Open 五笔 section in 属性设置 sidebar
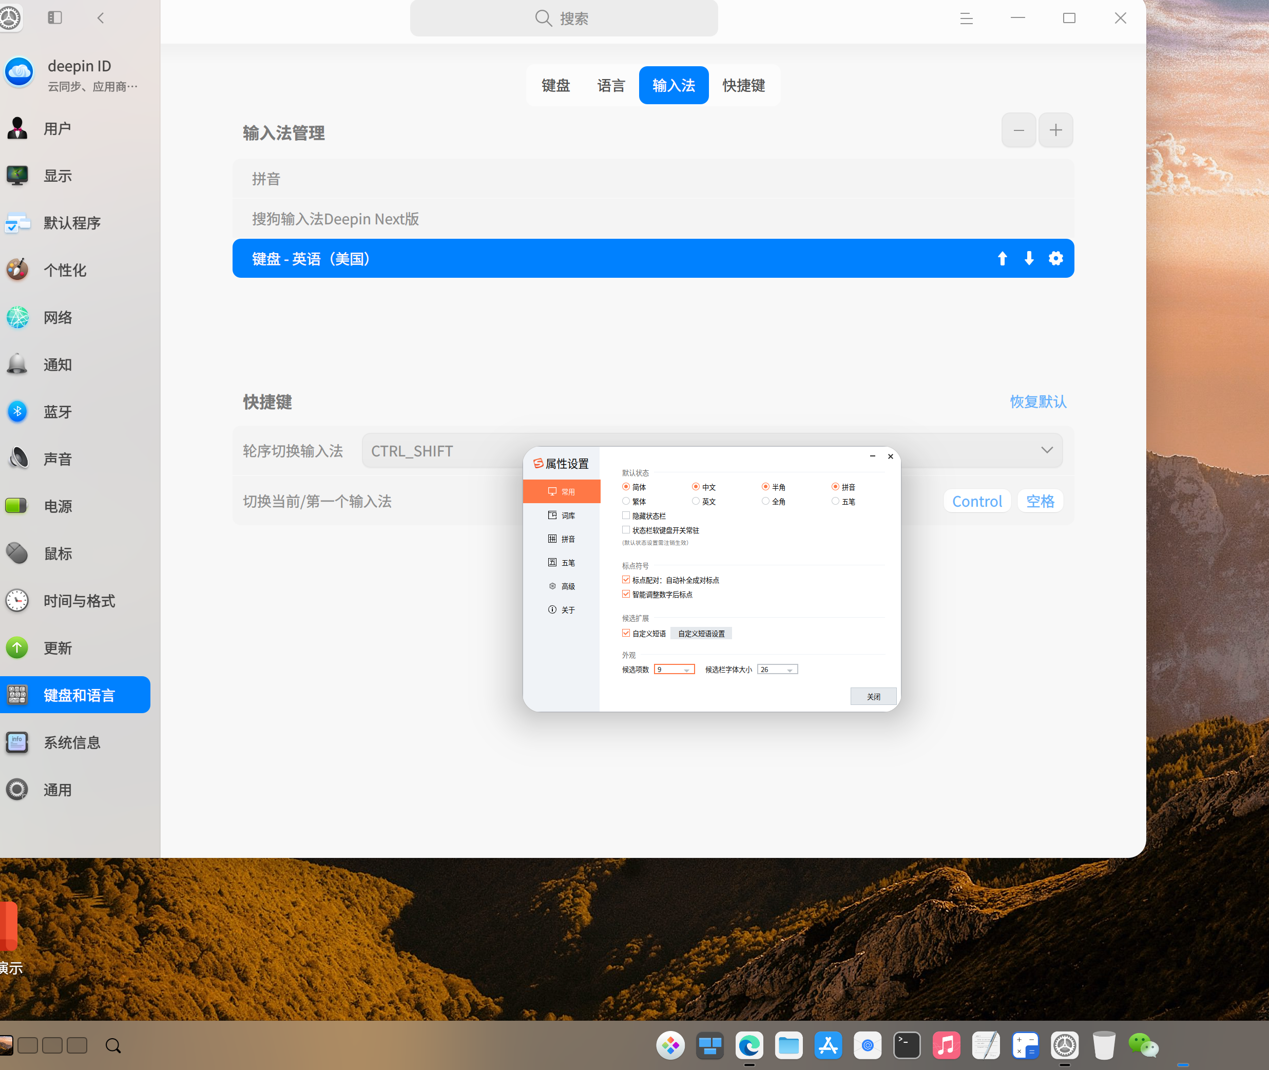Image resolution: width=1269 pixels, height=1070 pixels. pyautogui.click(x=562, y=562)
